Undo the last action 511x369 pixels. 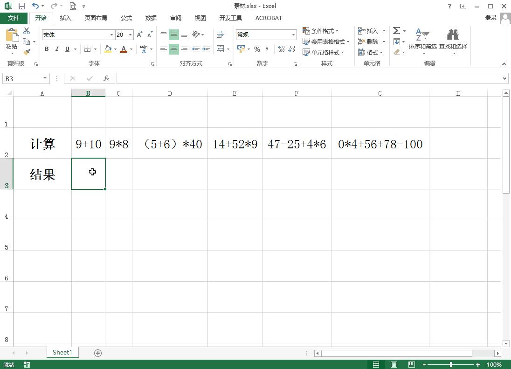(35, 6)
